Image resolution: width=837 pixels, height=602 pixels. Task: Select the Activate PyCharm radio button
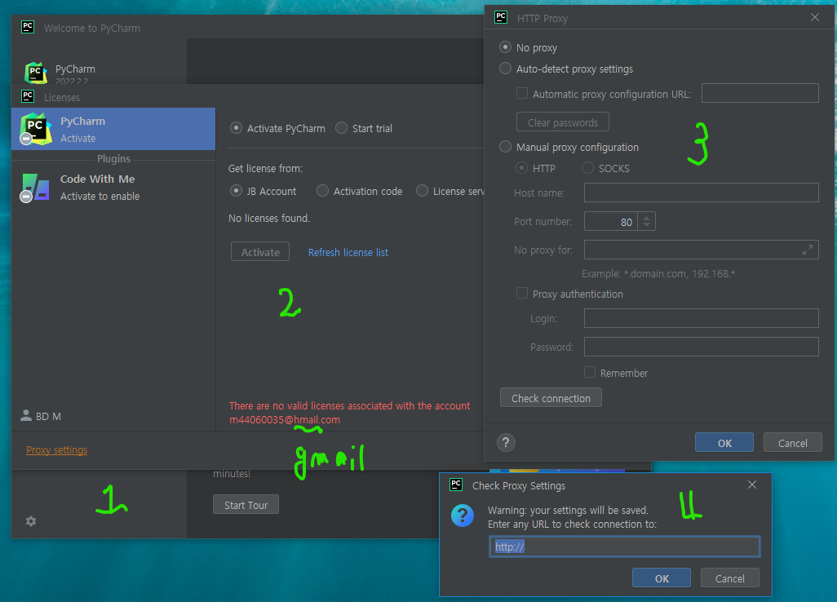[236, 128]
